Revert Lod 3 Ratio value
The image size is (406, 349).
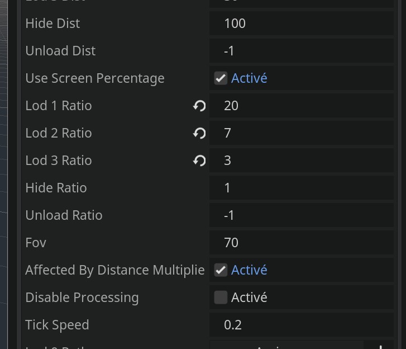[199, 161]
